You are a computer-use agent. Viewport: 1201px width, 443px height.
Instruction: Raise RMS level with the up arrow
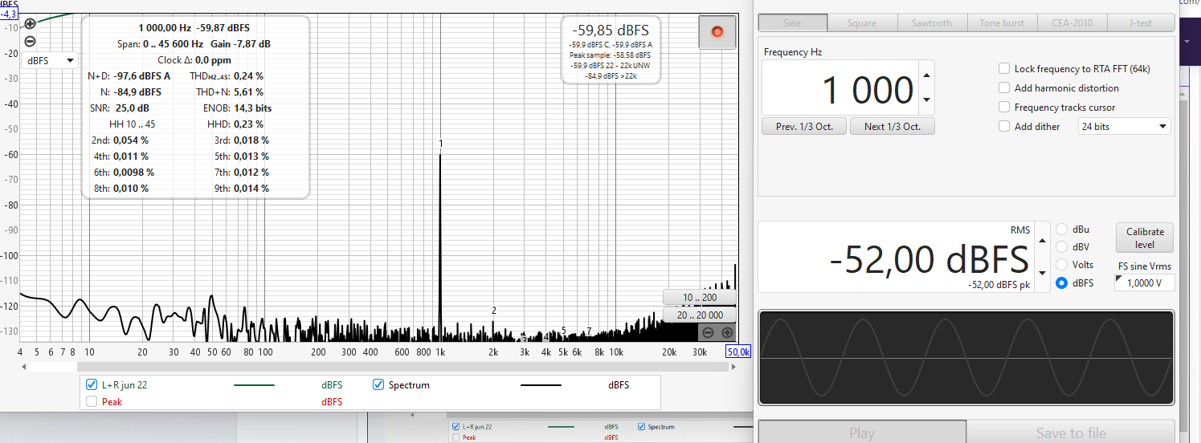point(1043,240)
